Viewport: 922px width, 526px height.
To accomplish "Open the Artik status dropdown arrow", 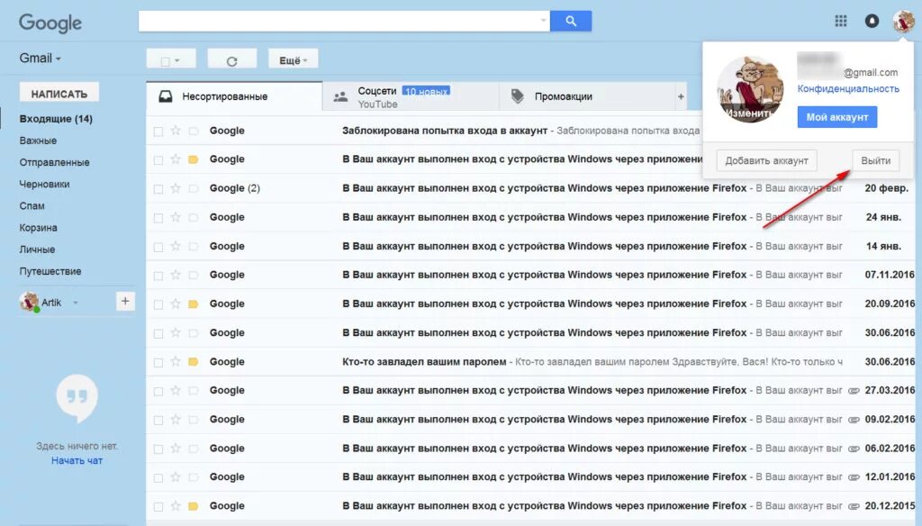I will (x=76, y=303).
